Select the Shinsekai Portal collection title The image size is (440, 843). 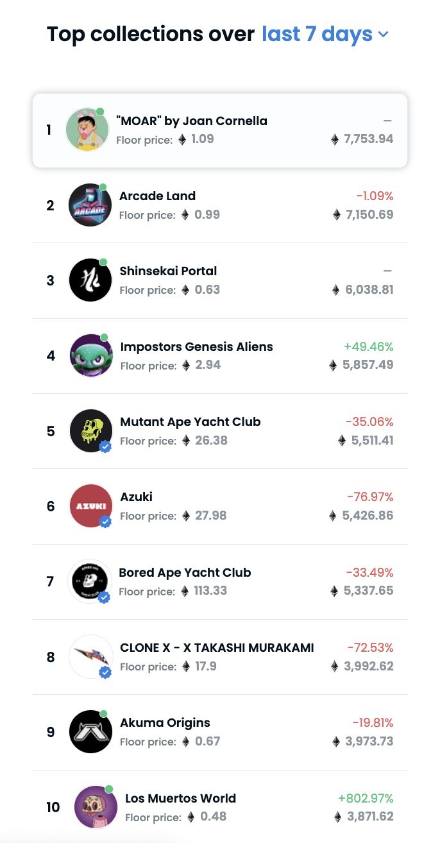point(168,271)
